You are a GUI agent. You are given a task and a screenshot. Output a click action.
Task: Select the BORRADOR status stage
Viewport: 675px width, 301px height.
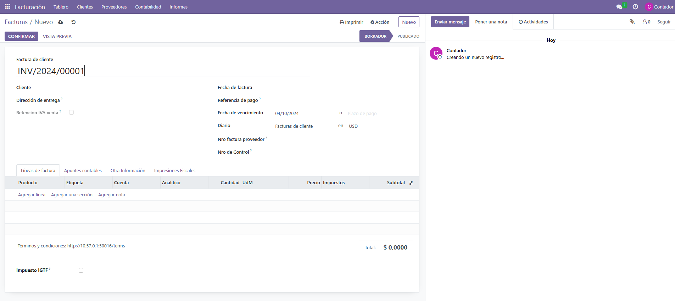coord(375,36)
